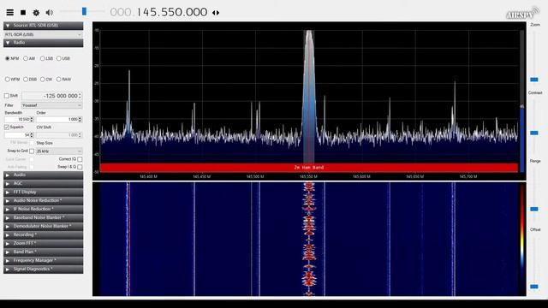The width and height of the screenshot is (548, 308).
Task: Click the waterfall signal at 145.550 M
Action: pos(309,239)
